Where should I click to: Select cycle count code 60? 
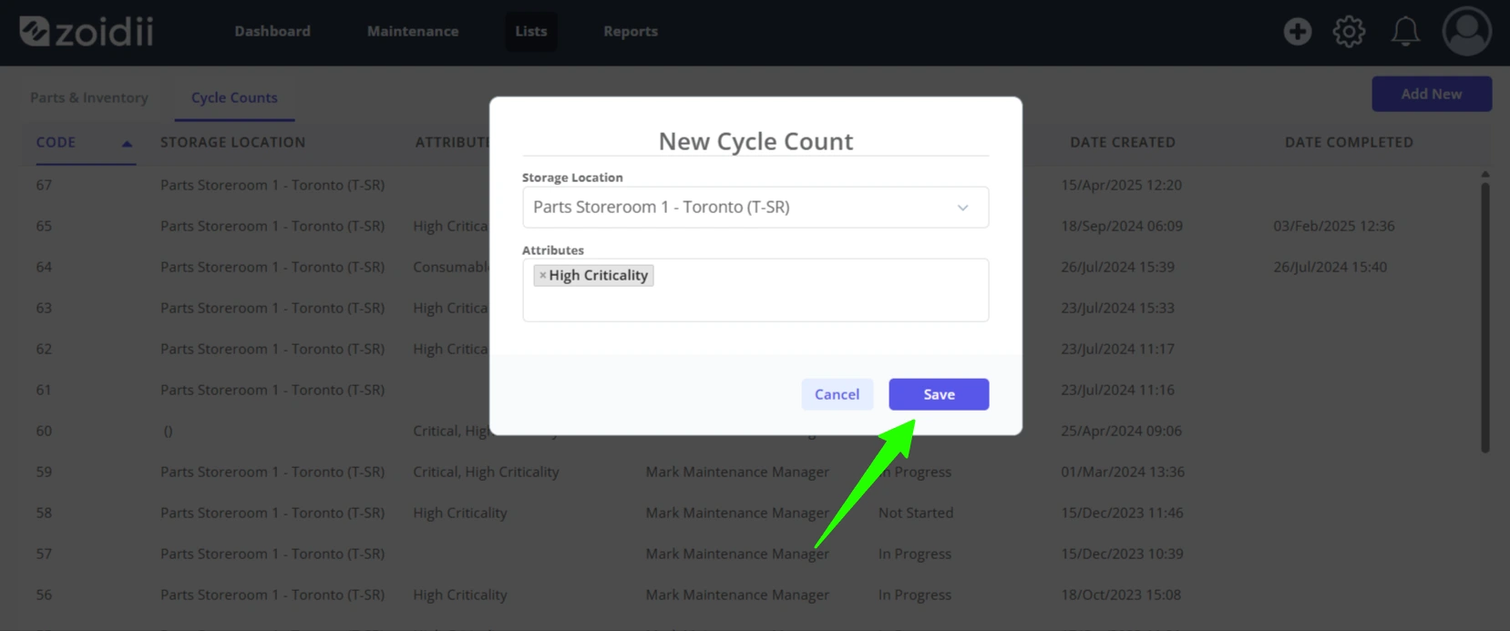click(44, 431)
